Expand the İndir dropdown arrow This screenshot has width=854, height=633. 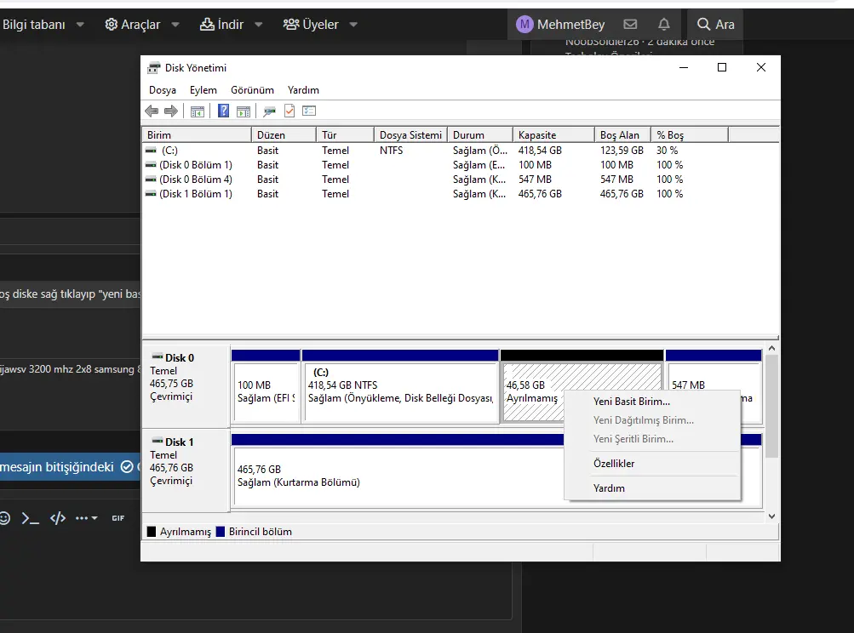point(259,25)
